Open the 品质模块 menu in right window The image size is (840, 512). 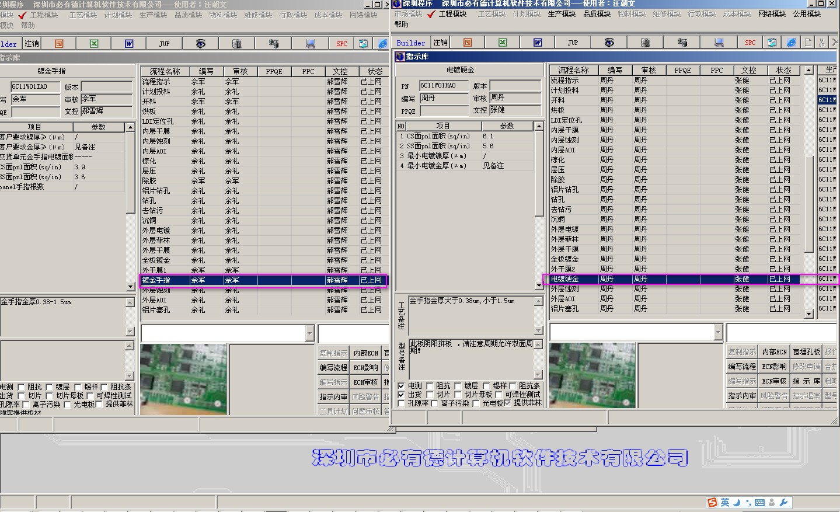point(597,13)
